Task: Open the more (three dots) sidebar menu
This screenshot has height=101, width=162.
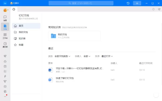Action: pyautogui.click(x=5, y=96)
